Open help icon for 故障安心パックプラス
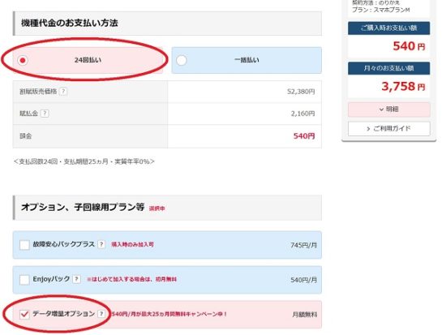Screen dimensions: 446x335 101,244
